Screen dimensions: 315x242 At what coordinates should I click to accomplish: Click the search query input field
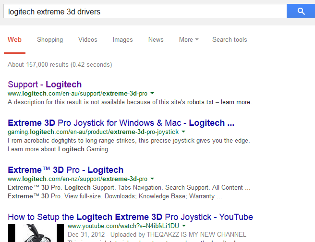coord(144,11)
